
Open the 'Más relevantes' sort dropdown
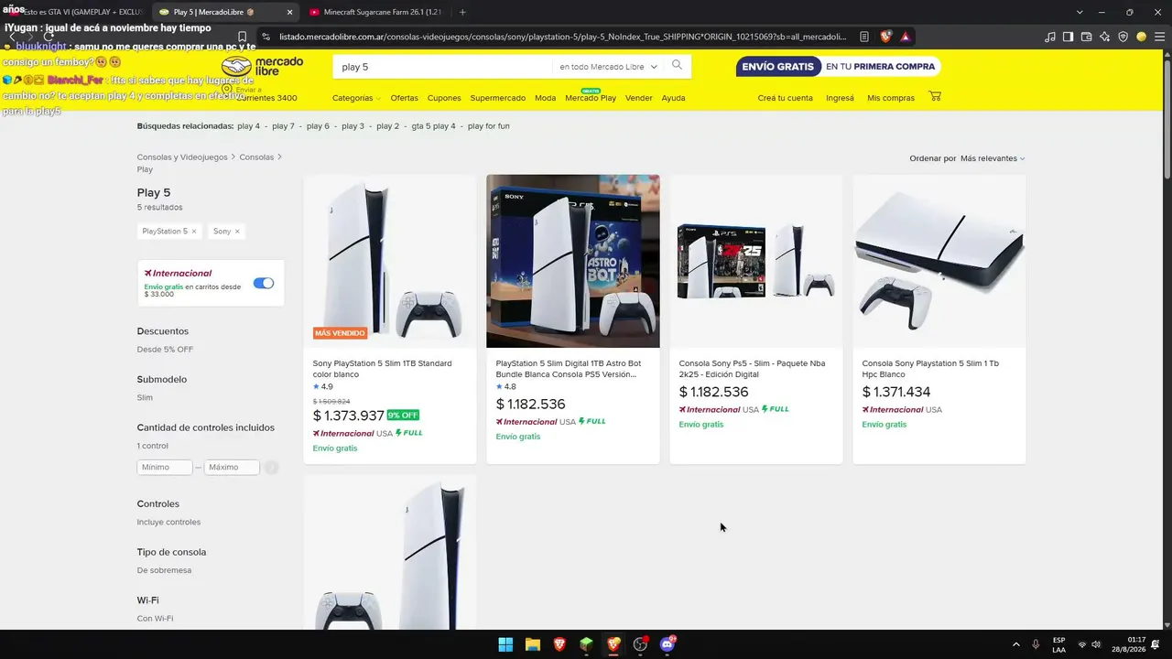[993, 158]
